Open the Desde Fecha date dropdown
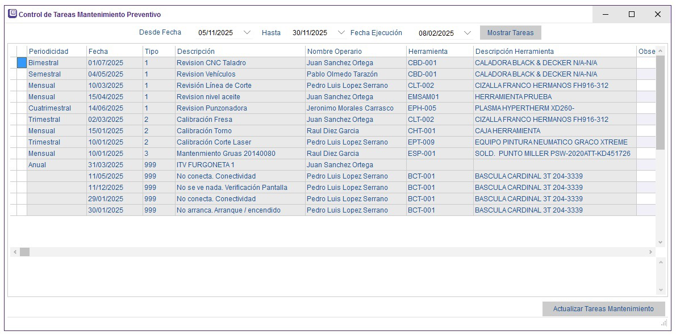 [x=247, y=33]
